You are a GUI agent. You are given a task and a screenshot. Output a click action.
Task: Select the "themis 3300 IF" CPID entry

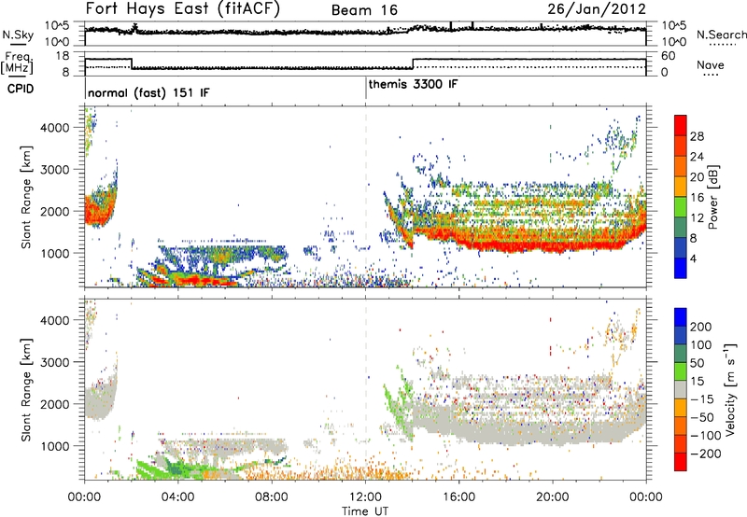click(413, 84)
